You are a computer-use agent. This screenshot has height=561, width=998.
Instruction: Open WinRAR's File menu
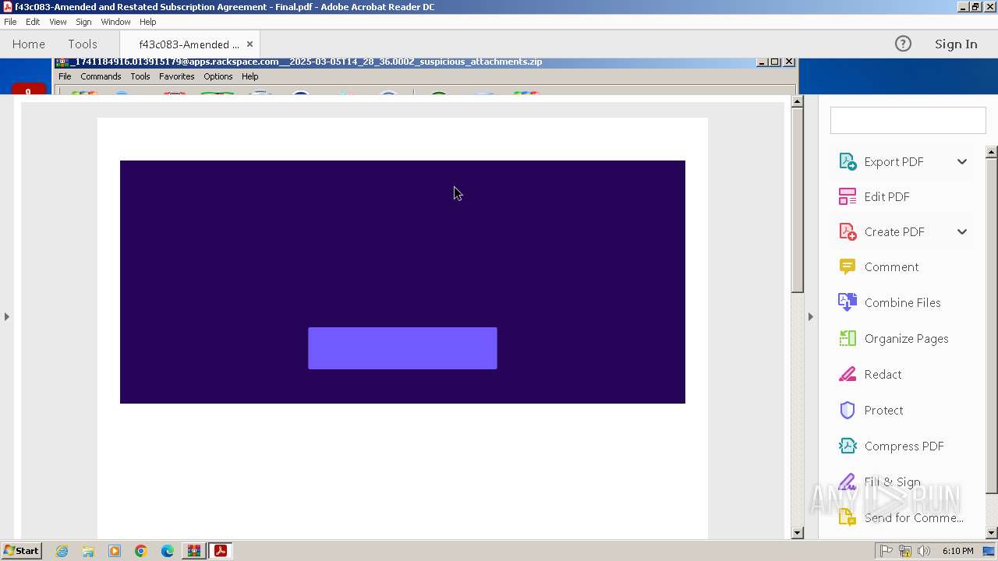pos(65,76)
